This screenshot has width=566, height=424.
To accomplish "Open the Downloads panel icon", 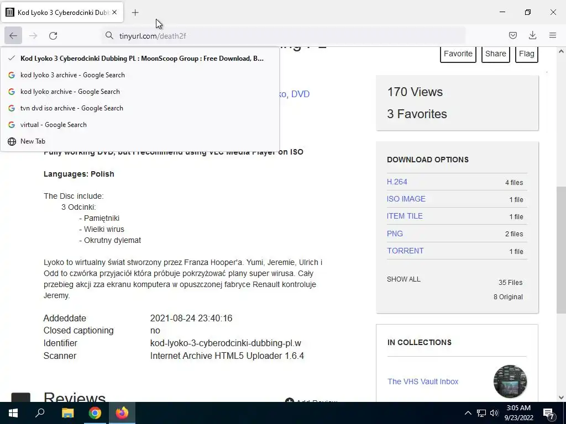I will tap(532, 35).
